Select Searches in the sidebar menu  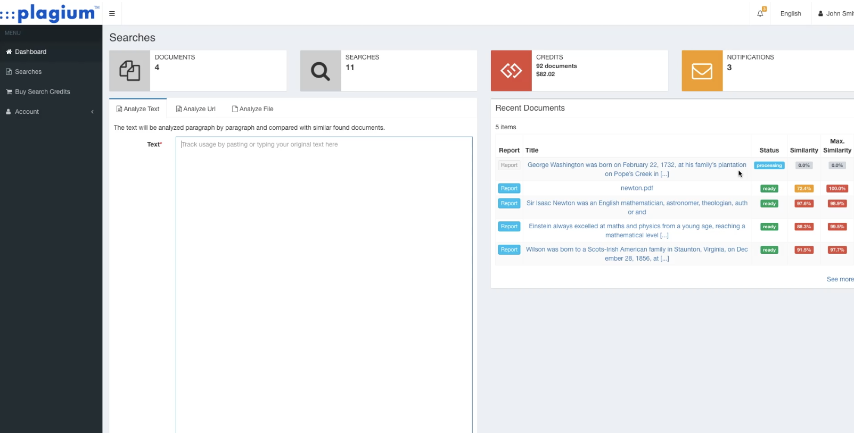28,72
